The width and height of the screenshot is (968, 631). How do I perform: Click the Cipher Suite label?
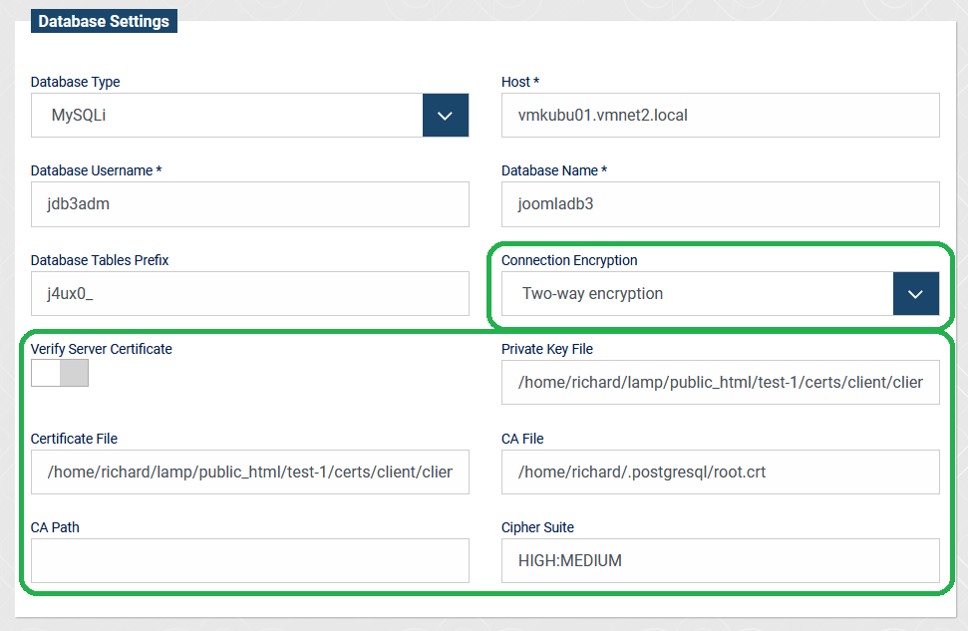tap(537, 528)
